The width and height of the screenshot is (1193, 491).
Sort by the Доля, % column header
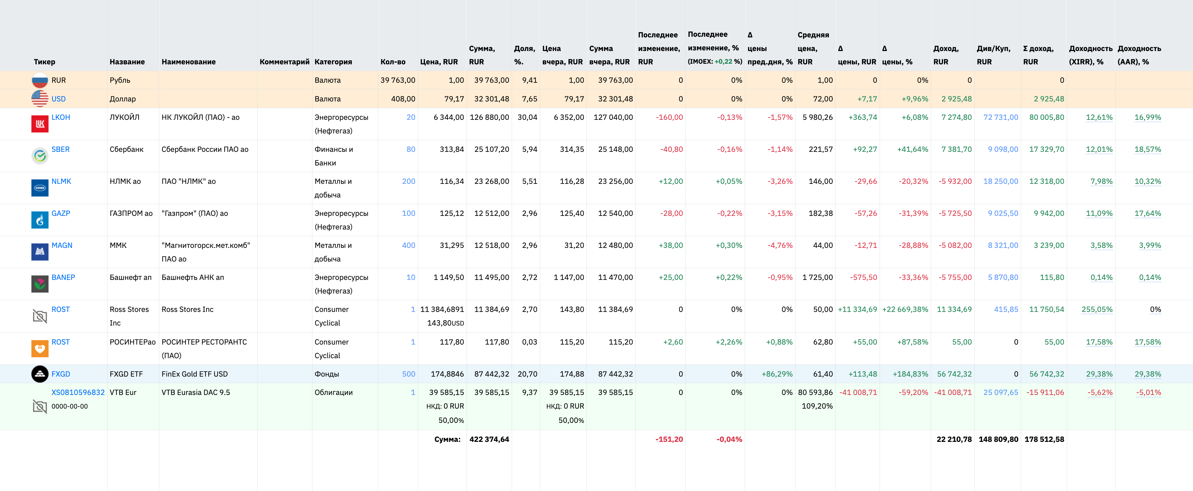click(x=524, y=55)
